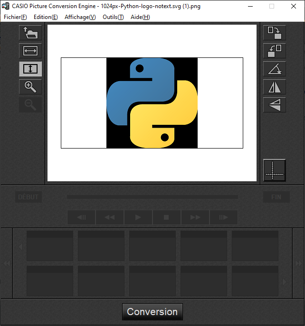Toggle the fit-to-height vertical arrow tool
The image size is (305, 326).
click(30, 69)
